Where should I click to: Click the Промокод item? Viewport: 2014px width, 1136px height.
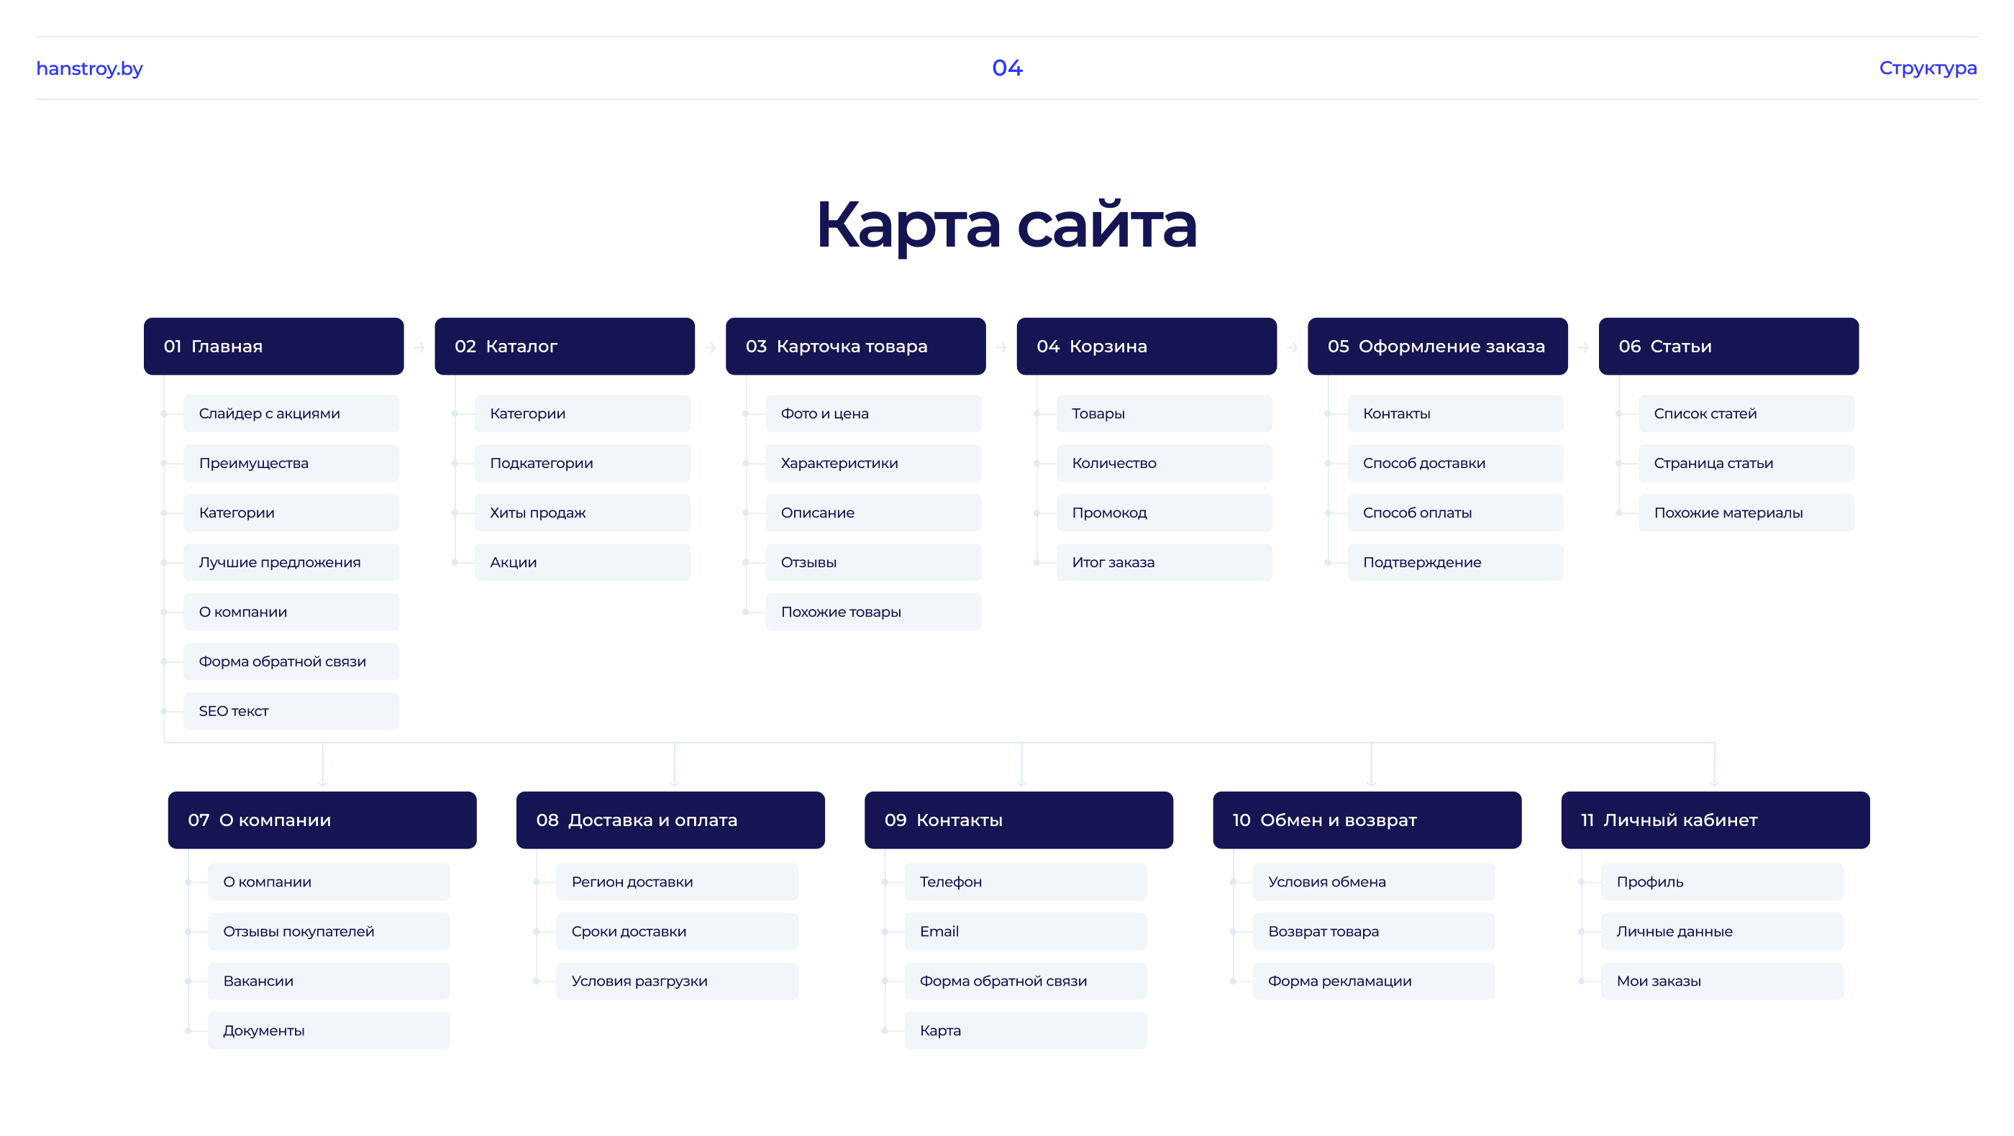pos(1164,513)
